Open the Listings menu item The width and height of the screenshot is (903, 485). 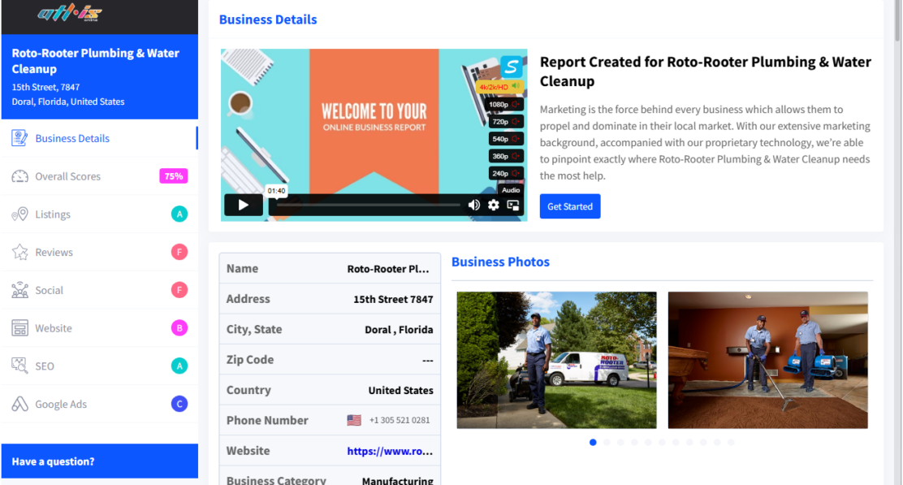click(x=100, y=214)
